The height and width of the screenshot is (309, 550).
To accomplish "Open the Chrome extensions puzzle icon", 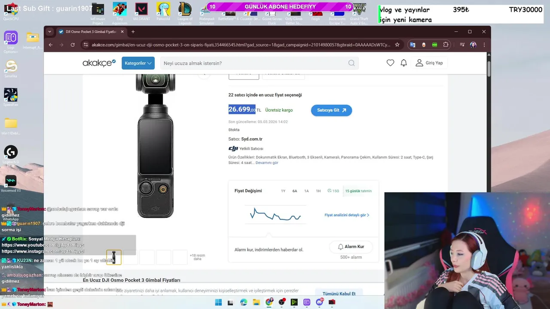I will (x=446, y=45).
